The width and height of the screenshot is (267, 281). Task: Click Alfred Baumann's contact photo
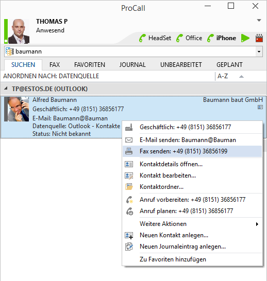tap(16, 109)
